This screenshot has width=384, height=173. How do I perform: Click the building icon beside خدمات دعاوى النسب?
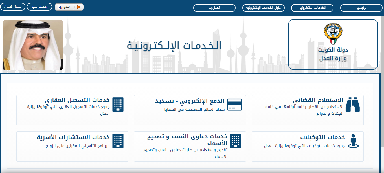click(236, 141)
